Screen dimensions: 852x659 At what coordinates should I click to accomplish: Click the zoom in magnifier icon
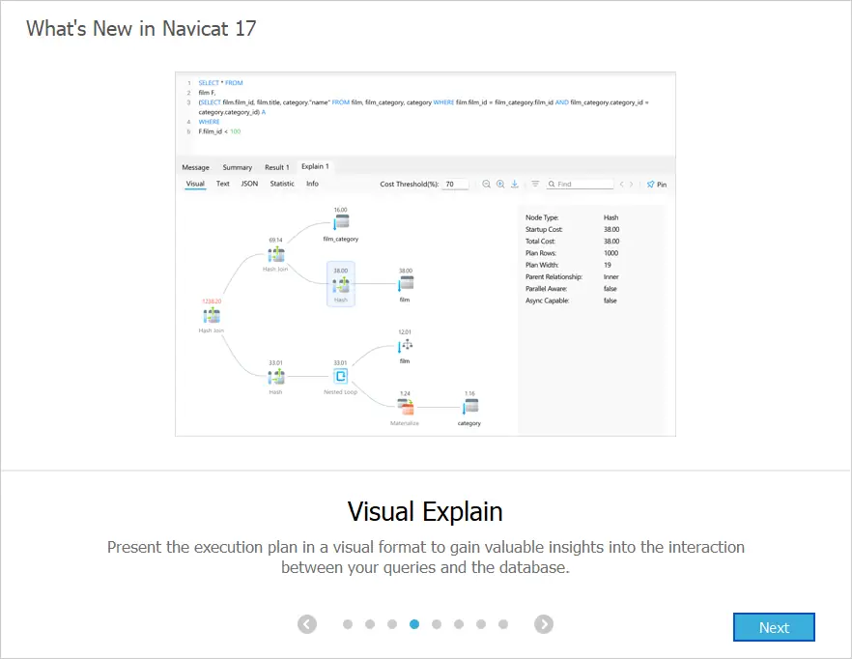500,184
